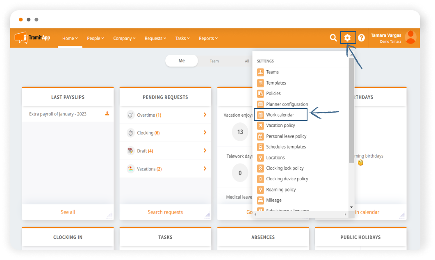This screenshot has width=435, height=260.
Task: Click the settings gear icon
Action: [x=348, y=38]
